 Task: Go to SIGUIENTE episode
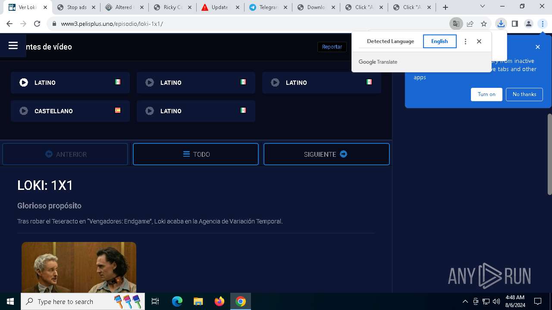tap(326, 154)
